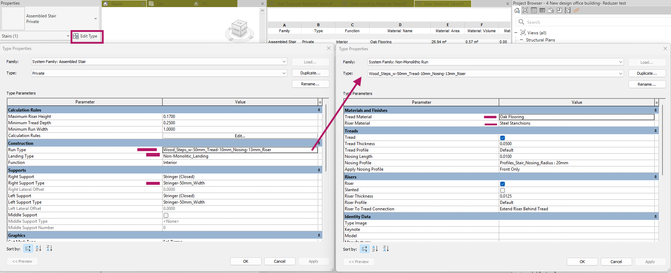This screenshot has width=671, height=273.
Task: Click the groups icon in Project Browser toolbar
Action: (x=568, y=10)
